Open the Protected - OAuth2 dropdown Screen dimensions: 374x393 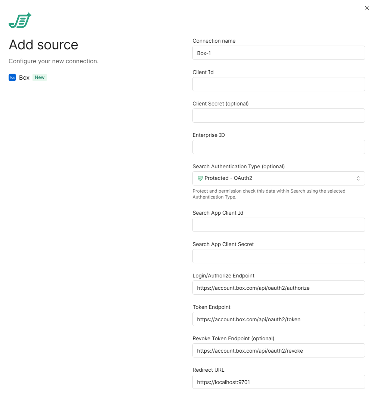pos(278,178)
